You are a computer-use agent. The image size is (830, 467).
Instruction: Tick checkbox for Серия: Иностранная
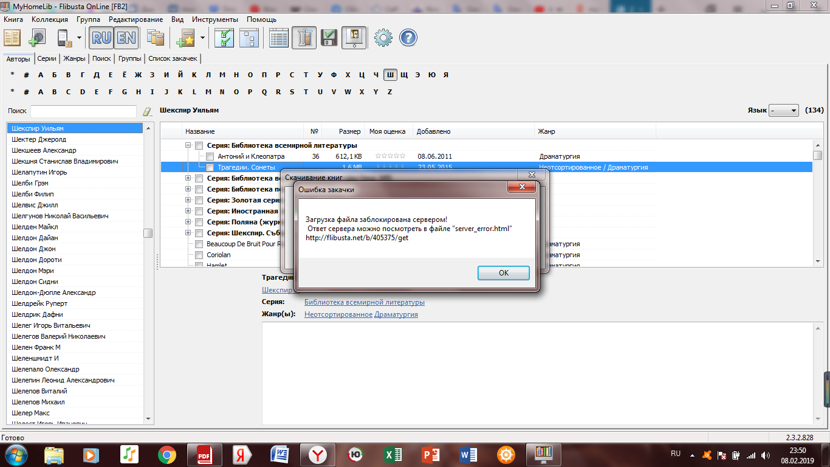(199, 211)
